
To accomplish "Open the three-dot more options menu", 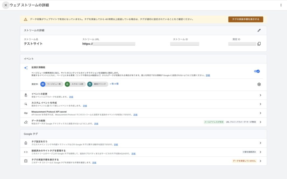I will [x=281, y=5].
